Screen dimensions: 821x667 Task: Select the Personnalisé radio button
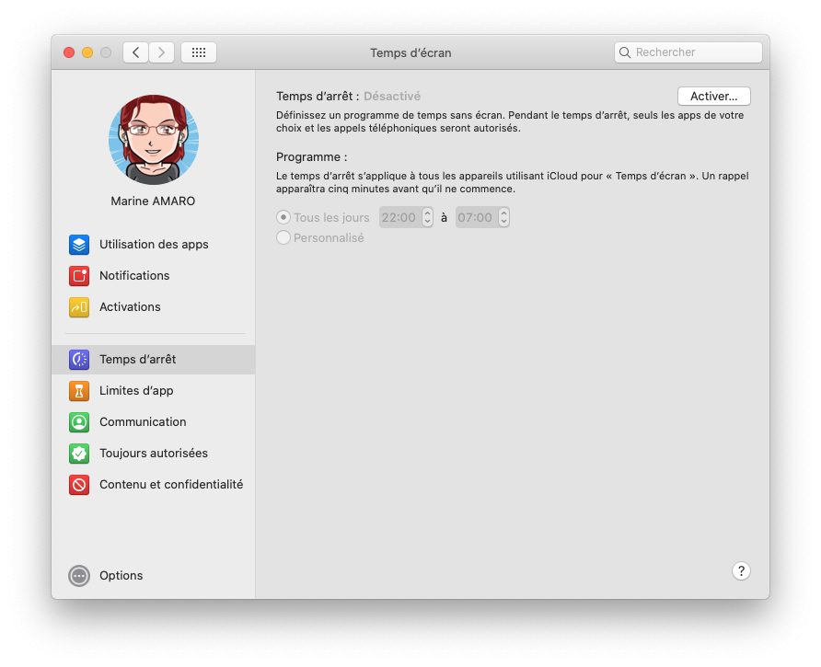[283, 237]
